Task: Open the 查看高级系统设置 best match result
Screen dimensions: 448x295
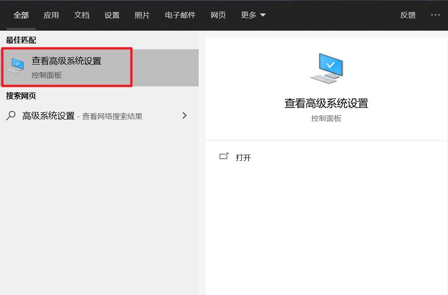Action: click(x=99, y=67)
